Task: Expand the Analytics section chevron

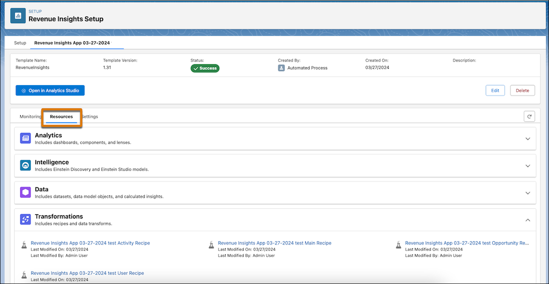Action: coord(528,138)
